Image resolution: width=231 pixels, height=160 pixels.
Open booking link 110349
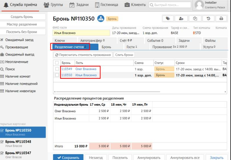pyautogui.click(x=66, y=69)
